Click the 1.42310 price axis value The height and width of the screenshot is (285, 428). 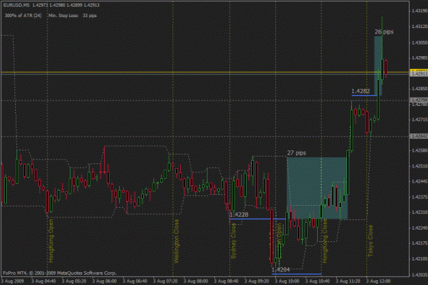click(419, 213)
